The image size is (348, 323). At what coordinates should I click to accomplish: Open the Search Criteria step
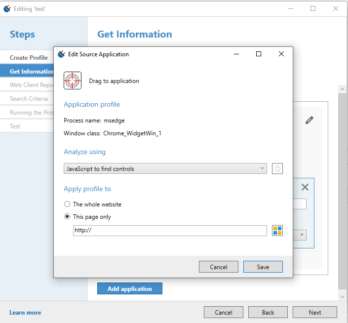(29, 99)
